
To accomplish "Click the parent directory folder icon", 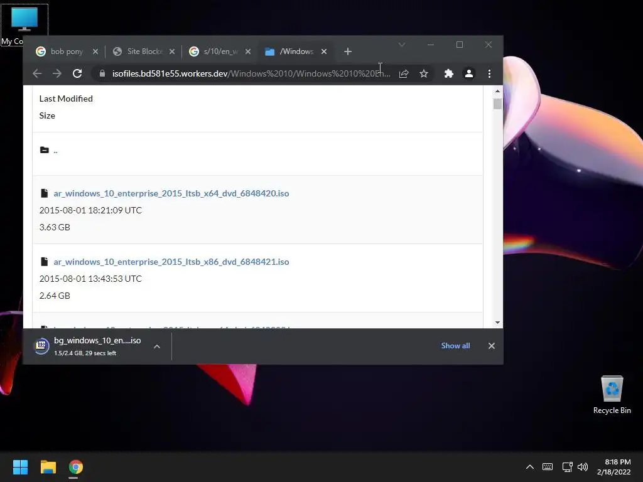I will pos(45,150).
